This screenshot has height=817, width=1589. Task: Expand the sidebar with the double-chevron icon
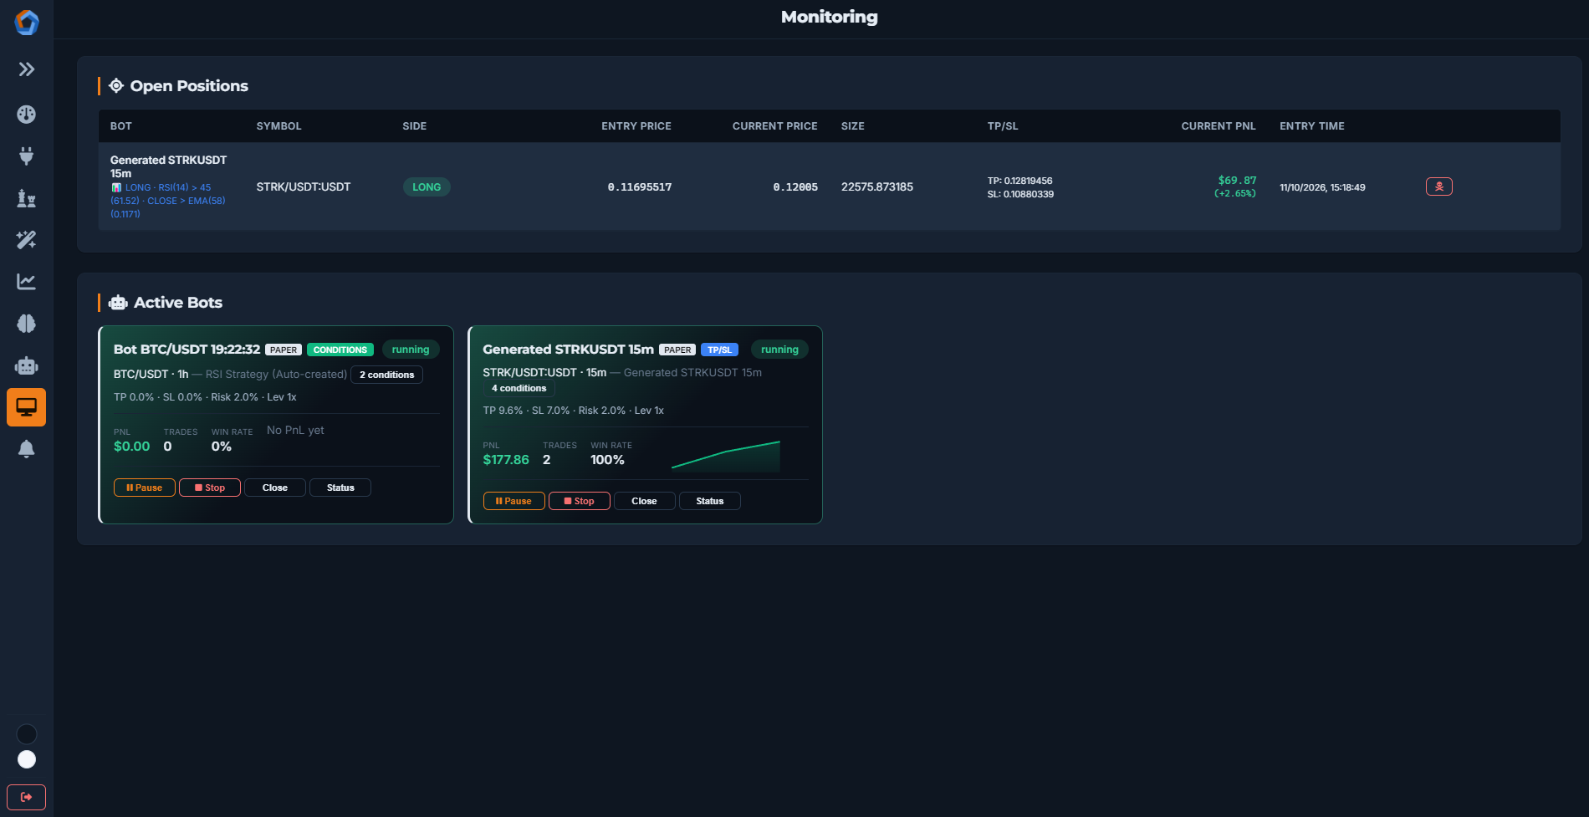tap(27, 69)
